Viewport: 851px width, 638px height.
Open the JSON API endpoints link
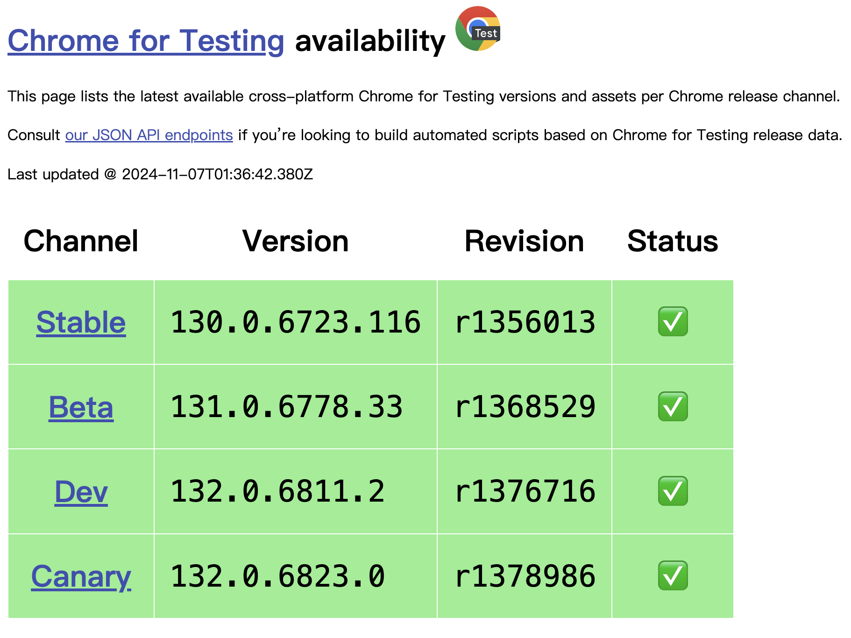click(x=149, y=135)
